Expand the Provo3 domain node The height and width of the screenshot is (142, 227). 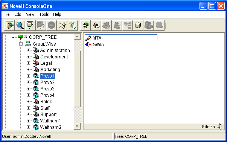click(28, 89)
